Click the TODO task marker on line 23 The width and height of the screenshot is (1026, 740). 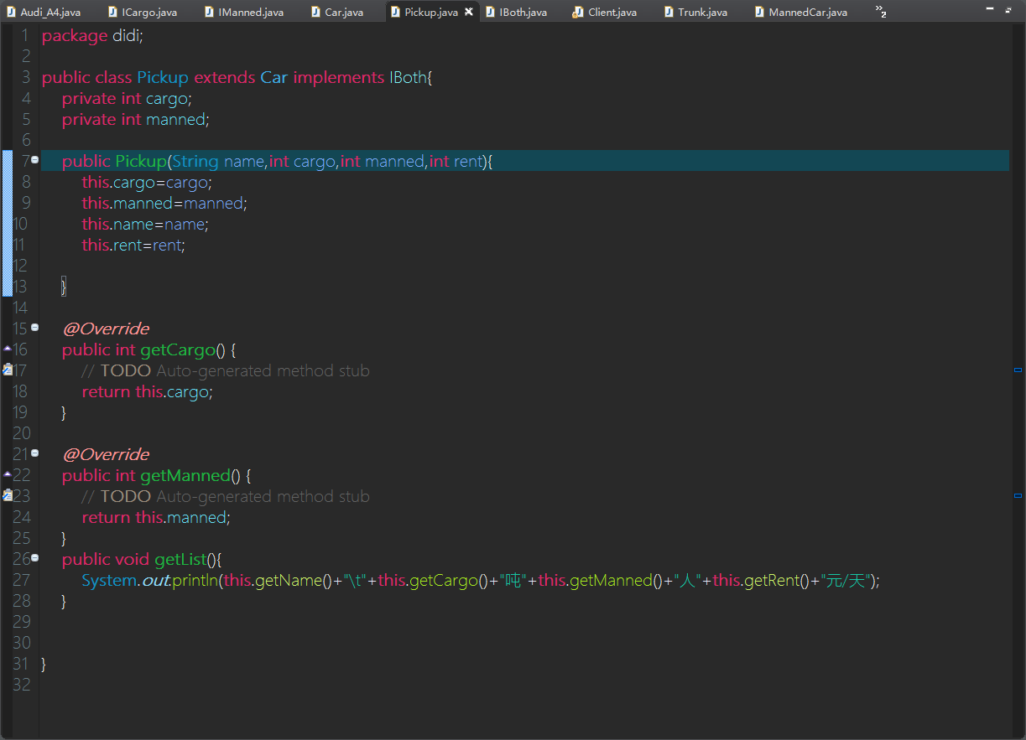tap(8, 495)
